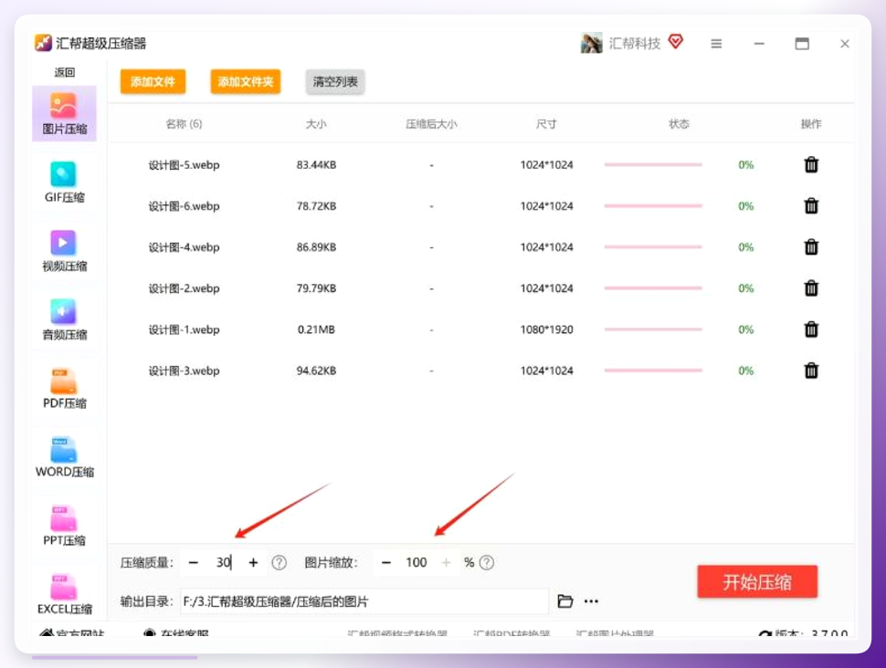Image resolution: width=886 pixels, height=668 pixels.
Task: Click 添加文件 to add files
Action: 153,82
